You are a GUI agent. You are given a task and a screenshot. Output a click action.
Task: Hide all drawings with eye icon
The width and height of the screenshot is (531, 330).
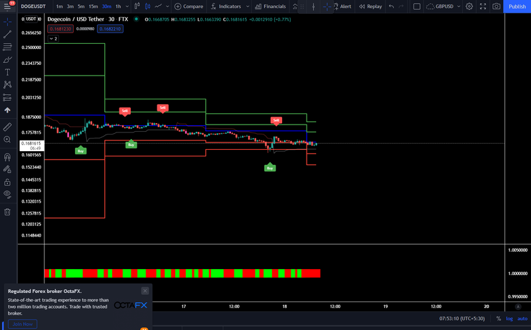click(7, 194)
